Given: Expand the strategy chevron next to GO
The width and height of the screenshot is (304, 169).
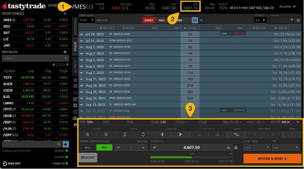Looking at the screenshot, I should 201,20.
